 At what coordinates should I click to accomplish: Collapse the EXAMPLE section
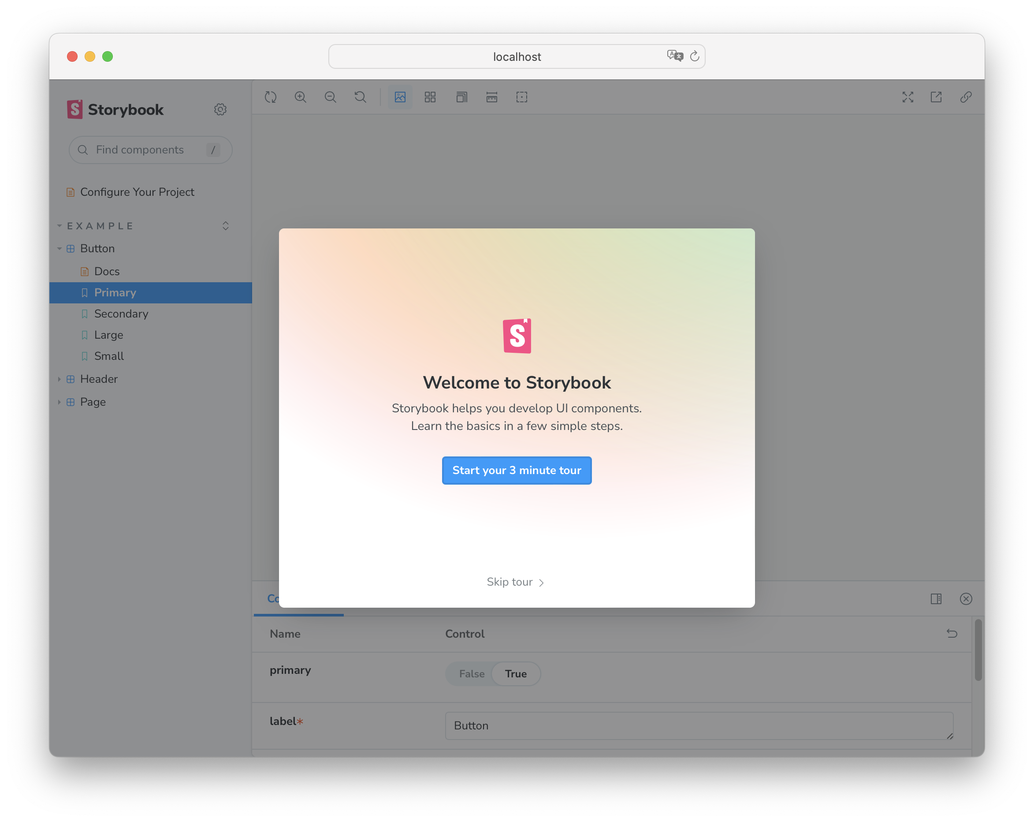tap(100, 226)
